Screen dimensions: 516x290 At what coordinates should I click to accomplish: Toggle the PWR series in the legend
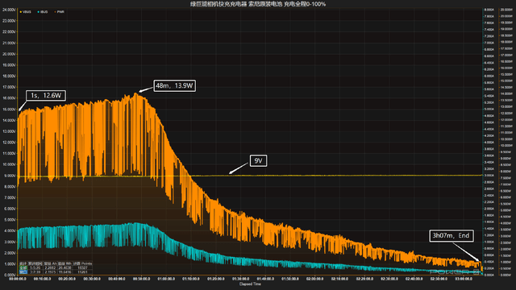point(59,12)
